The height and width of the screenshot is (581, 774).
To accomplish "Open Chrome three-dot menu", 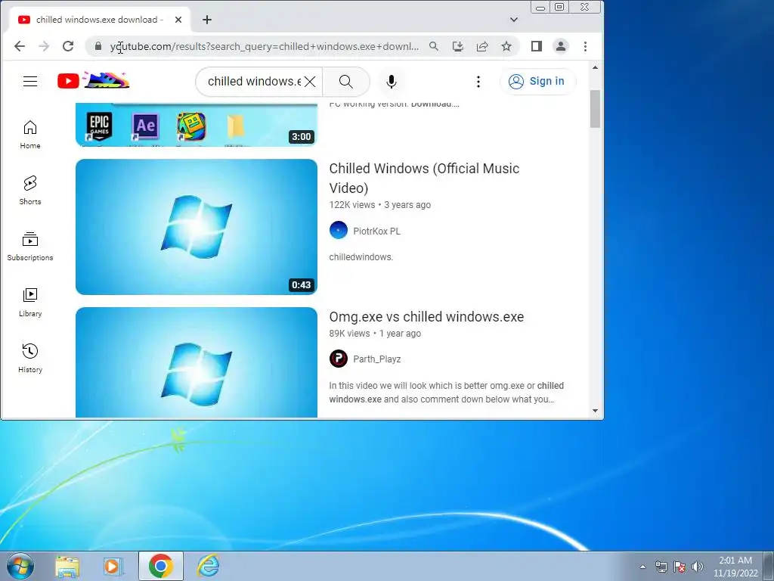I will (586, 46).
